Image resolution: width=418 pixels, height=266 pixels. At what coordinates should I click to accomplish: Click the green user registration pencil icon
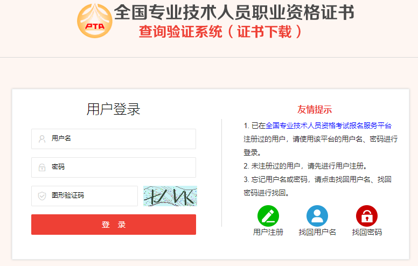(x=268, y=216)
